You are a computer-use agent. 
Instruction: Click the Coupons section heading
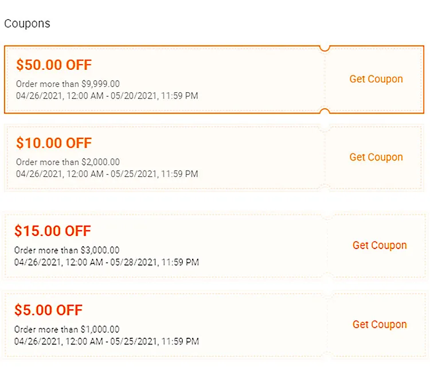pos(27,23)
